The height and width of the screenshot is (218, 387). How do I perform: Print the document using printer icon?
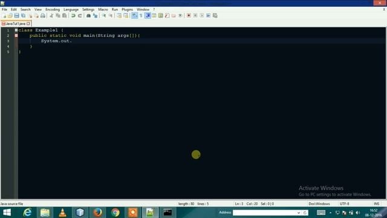[x=43, y=16]
